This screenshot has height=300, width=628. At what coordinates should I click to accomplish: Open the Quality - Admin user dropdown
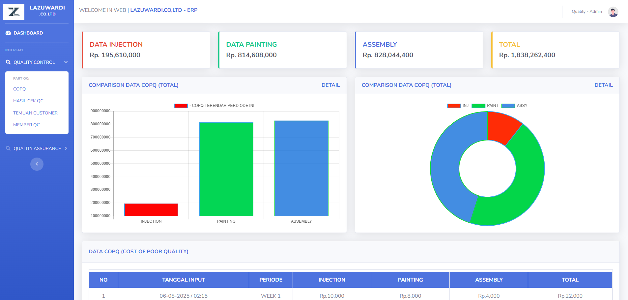pos(586,12)
